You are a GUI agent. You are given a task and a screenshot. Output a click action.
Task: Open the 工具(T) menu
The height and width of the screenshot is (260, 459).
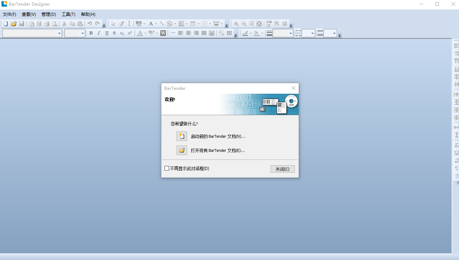pyautogui.click(x=68, y=14)
